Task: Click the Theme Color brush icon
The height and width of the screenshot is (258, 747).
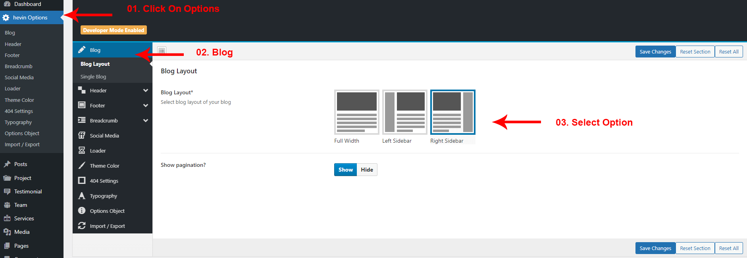Action: pyautogui.click(x=82, y=166)
